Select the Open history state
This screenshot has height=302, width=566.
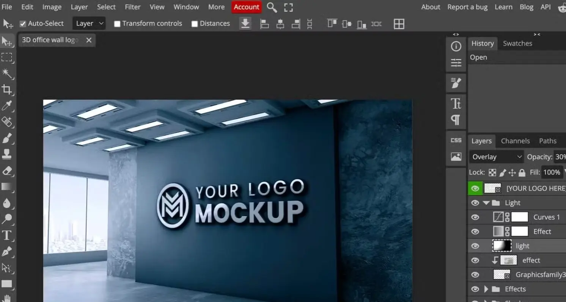coord(517,57)
